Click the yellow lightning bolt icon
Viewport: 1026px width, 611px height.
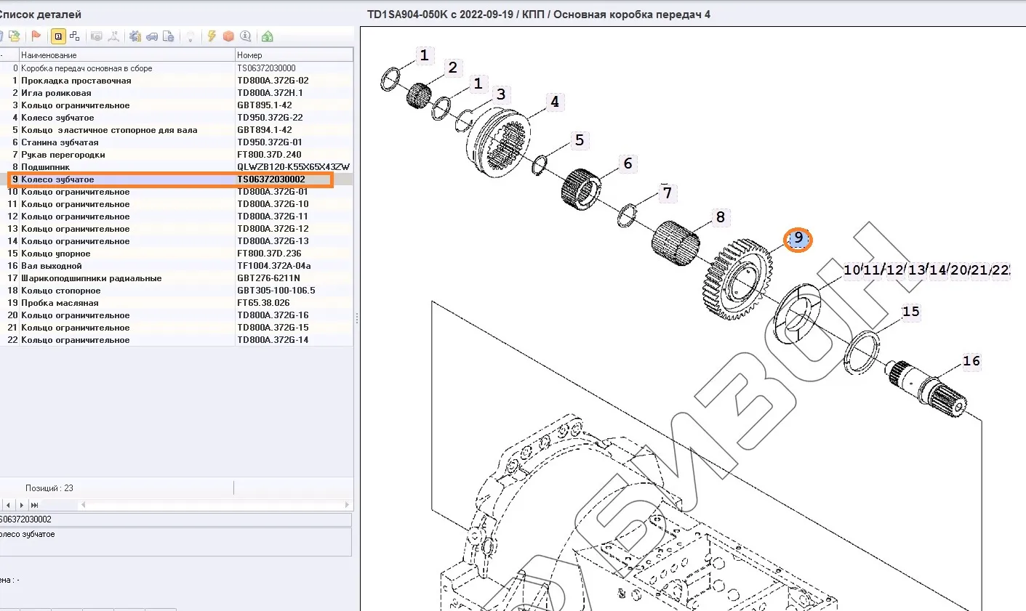212,36
